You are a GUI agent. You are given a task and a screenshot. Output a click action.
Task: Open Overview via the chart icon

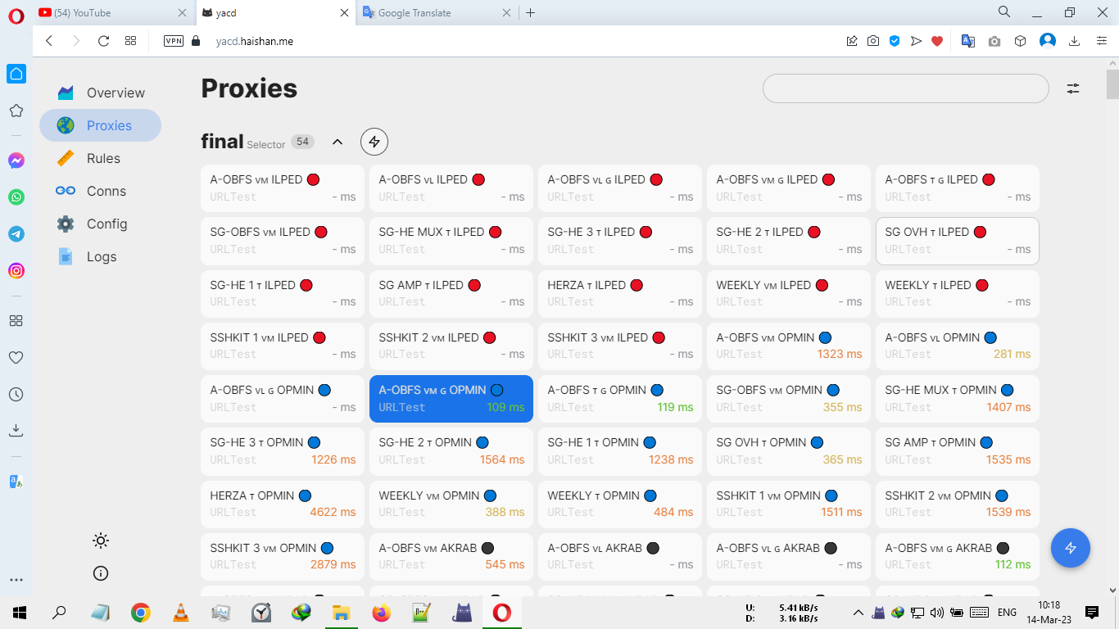point(65,92)
